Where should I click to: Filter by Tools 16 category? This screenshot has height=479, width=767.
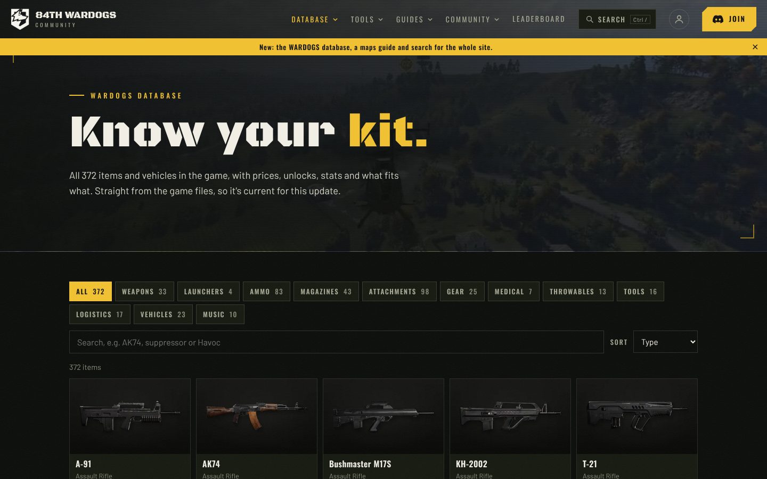pos(640,291)
